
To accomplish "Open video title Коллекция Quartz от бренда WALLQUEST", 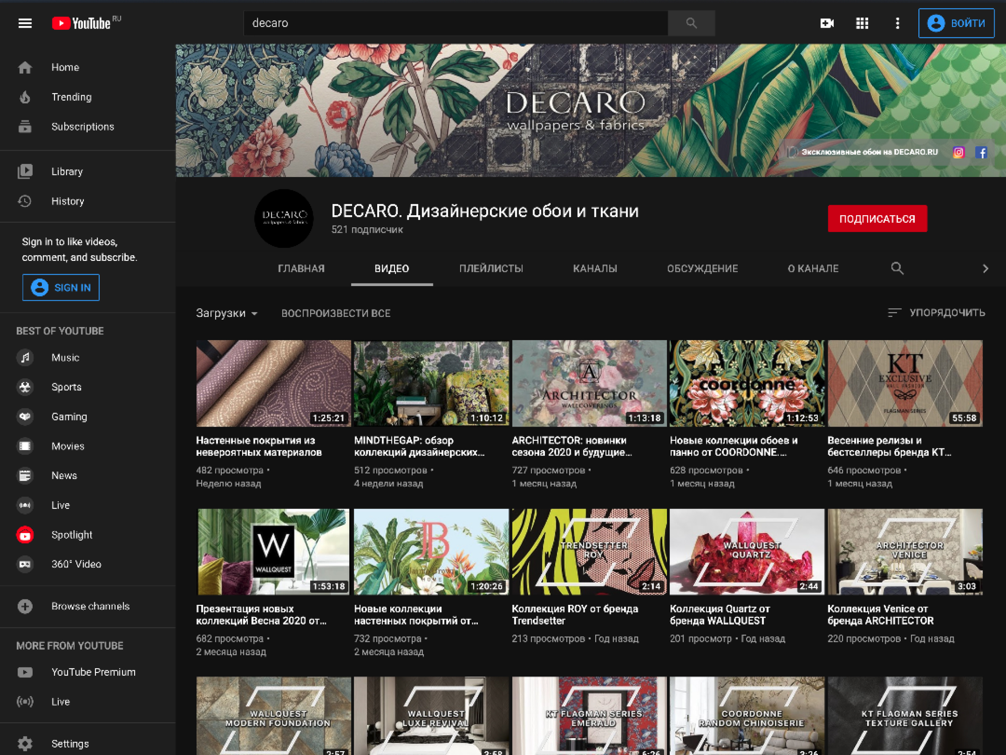I will click(720, 615).
